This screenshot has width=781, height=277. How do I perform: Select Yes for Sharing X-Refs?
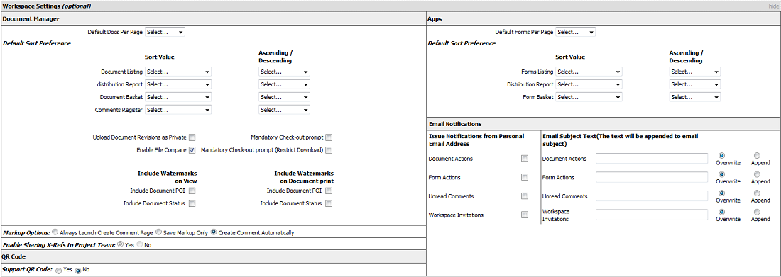pos(120,244)
